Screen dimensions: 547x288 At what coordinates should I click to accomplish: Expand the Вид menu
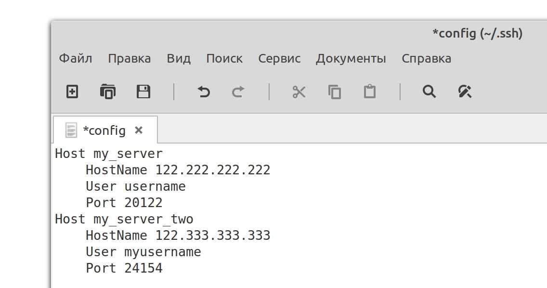coord(179,59)
